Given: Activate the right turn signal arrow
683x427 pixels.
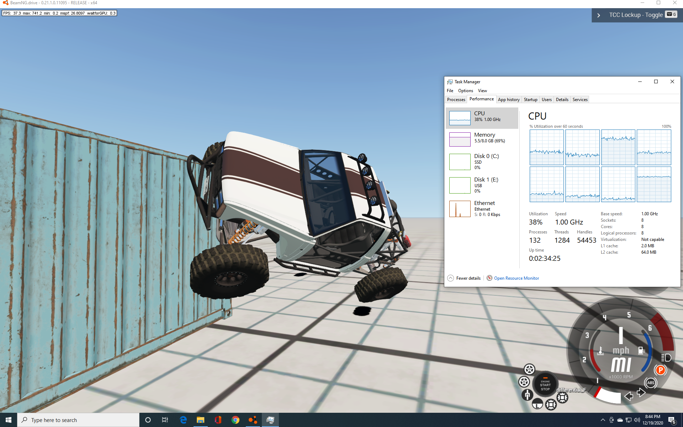Looking at the screenshot, I should pyautogui.click(x=641, y=392).
